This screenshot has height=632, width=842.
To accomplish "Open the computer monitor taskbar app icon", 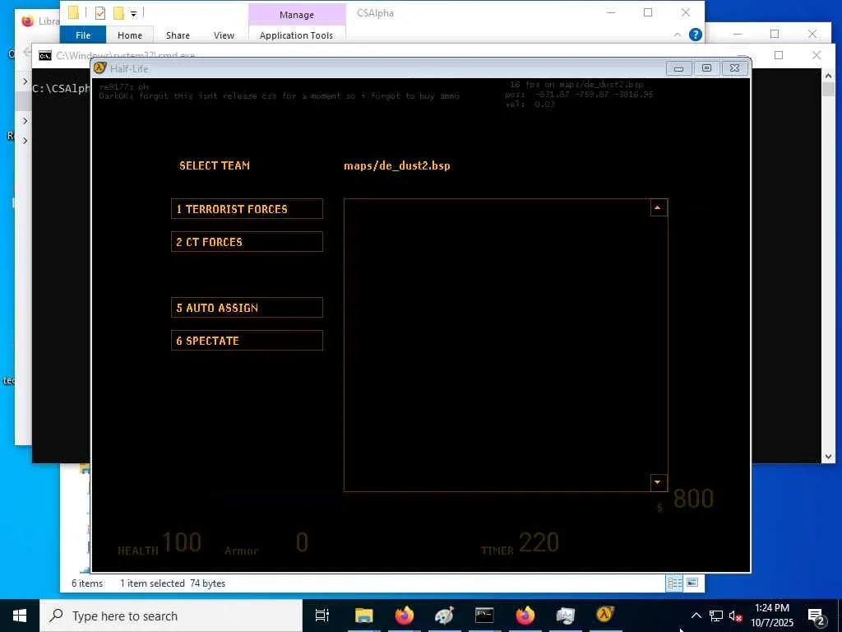I will coord(565,616).
